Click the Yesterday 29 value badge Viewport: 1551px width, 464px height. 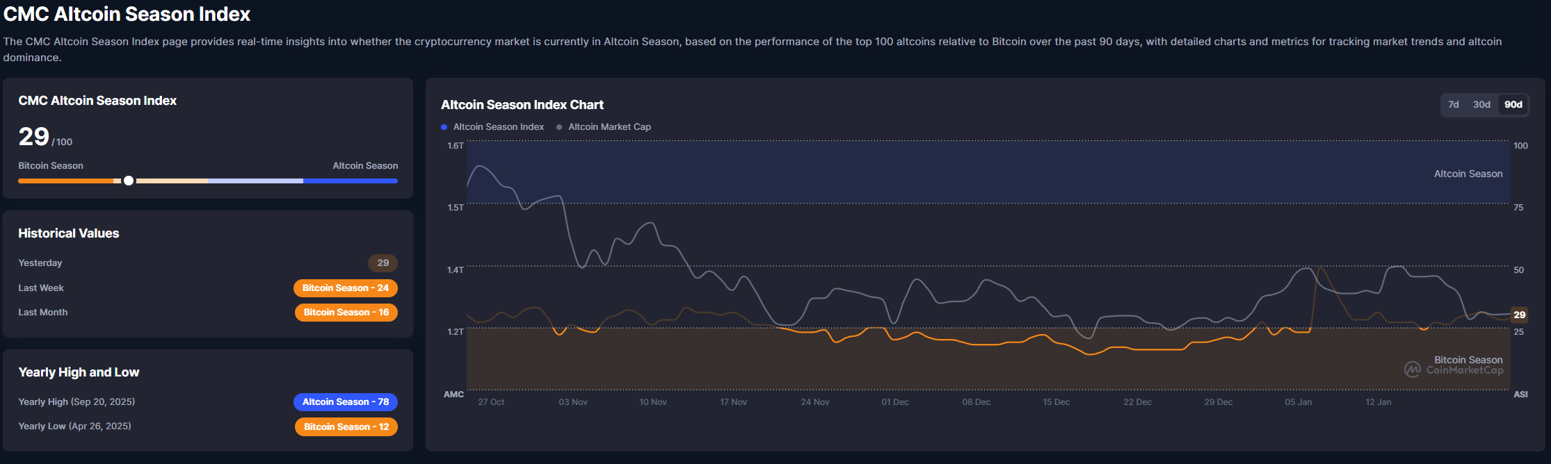(383, 263)
